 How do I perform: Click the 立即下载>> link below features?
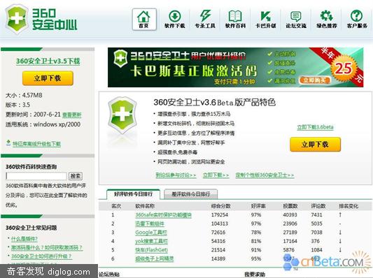pos(216,175)
